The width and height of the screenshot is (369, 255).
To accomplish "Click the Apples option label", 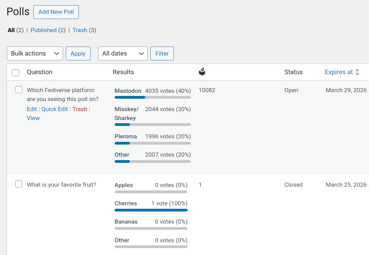I will pos(124,185).
